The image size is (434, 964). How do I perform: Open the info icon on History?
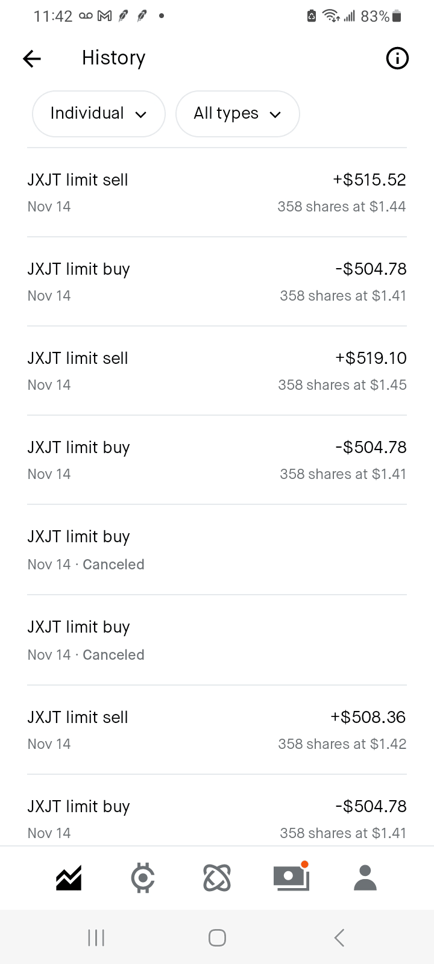point(397,58)
